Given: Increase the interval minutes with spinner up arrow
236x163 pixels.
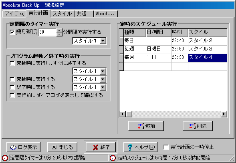Looking at the screenshot, I should [59, 30].
